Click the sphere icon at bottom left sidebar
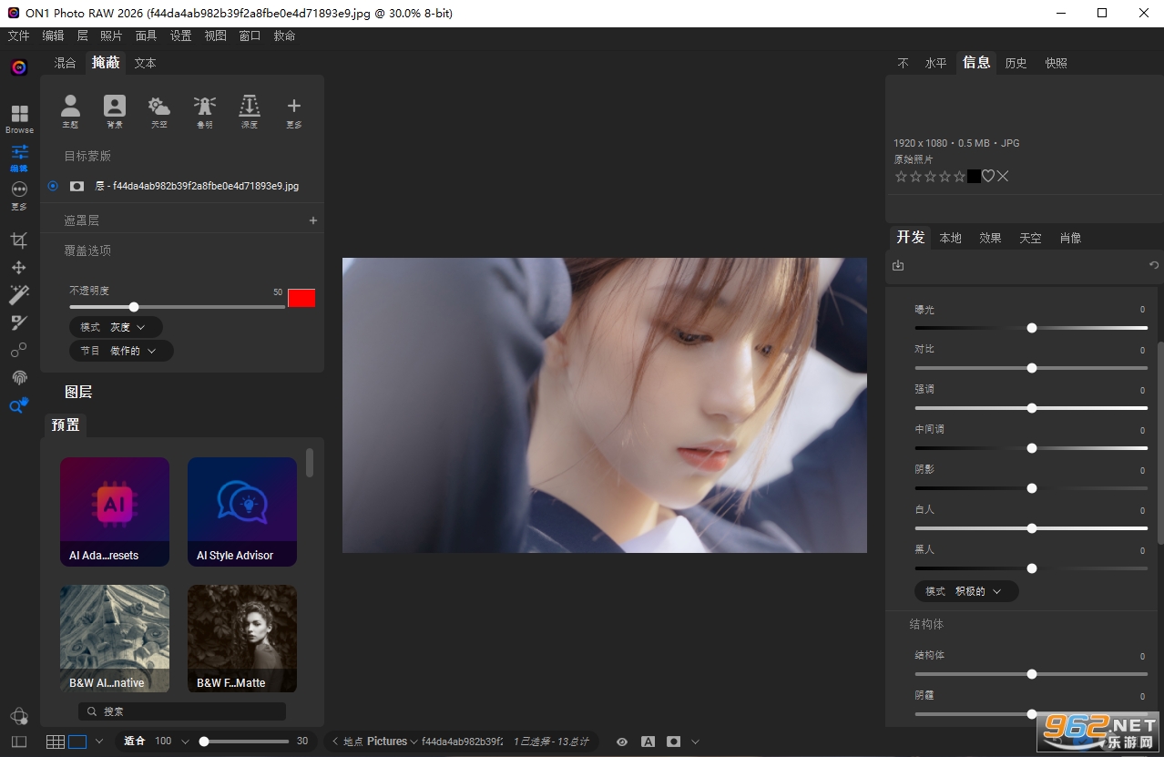The image size is (1164, 757). (x=19, y=716)
